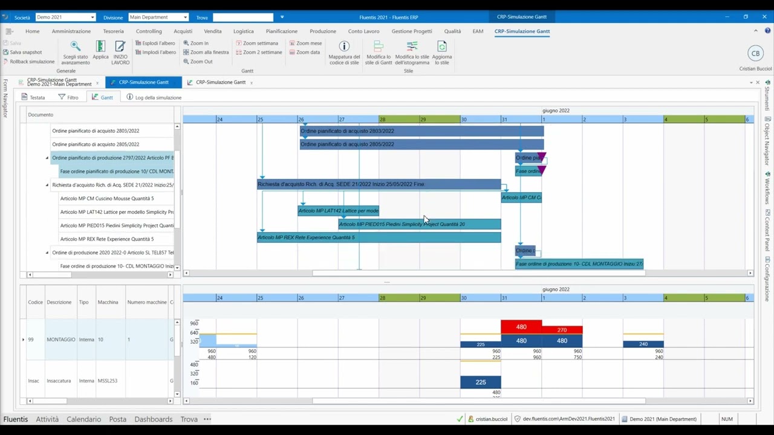Viewport: 774px width, 435px height.
Task: Open the Testata sub-tab
Action: 33,97
